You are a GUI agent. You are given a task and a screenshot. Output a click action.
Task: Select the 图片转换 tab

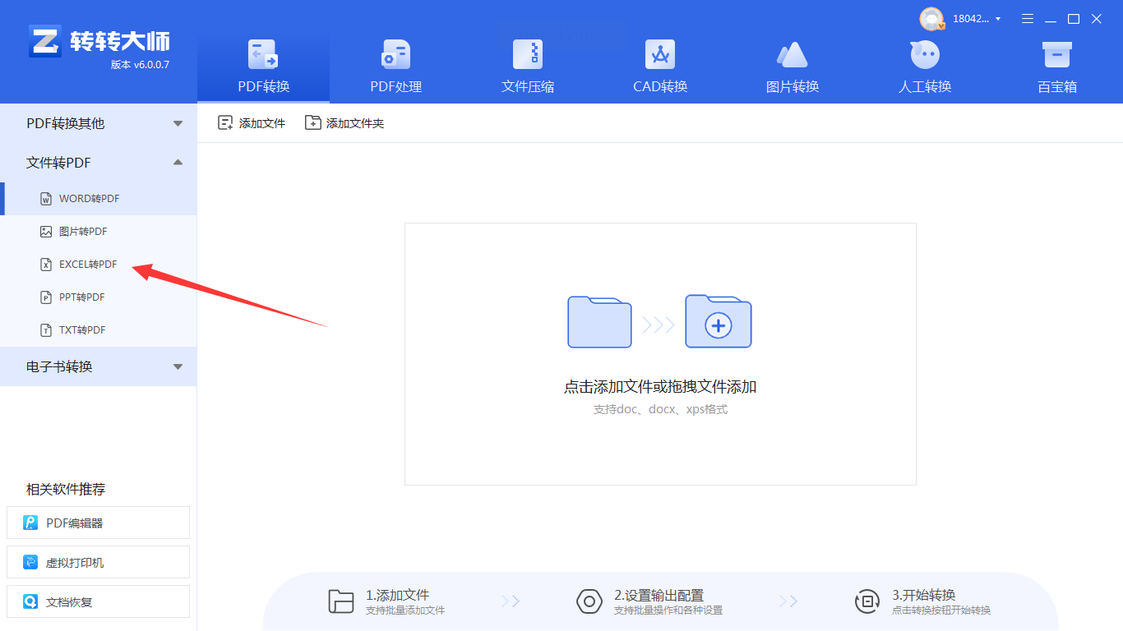[793, 67]
